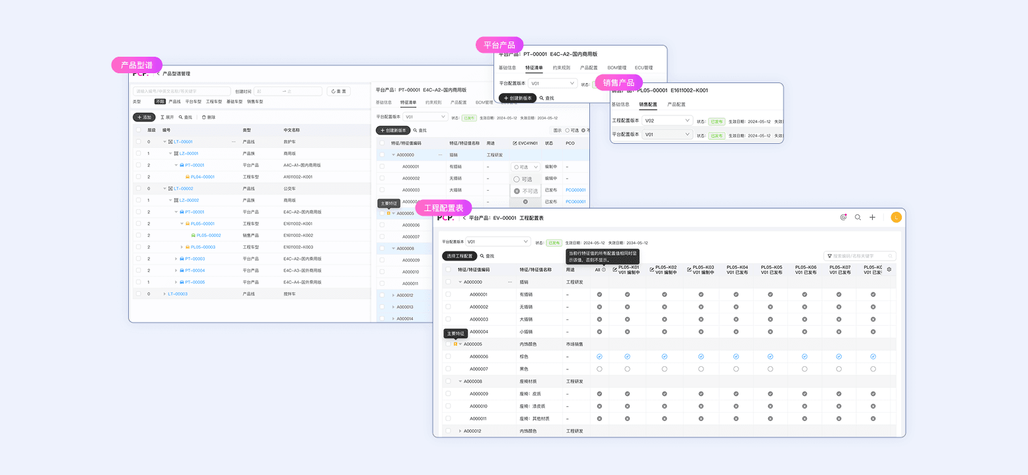Click the 选择工程配置 button
Screen dimensions: 1028x475
(459, 256)
